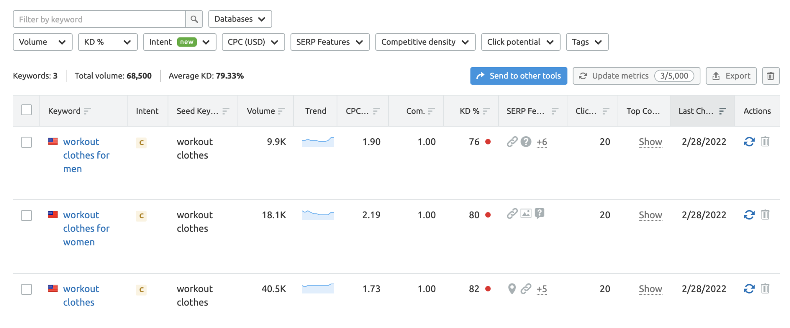
Task: Click the search magnifier icon
Action: tap(194, 19)
